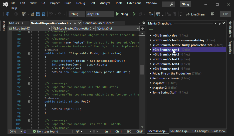This screenshot has height=136, width=234.
Task: Switch to the Class View tab
Action: (x=218, y=131)
